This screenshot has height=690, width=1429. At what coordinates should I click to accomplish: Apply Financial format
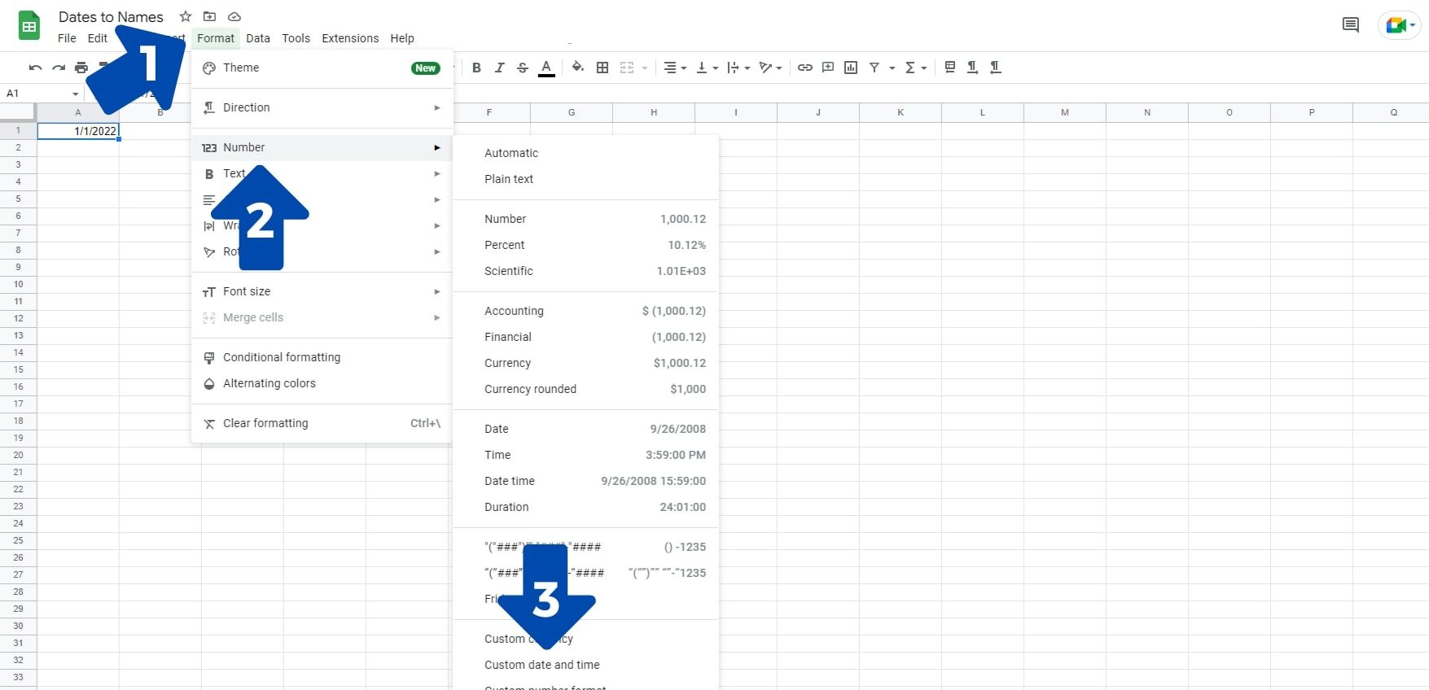coord(585,337)
